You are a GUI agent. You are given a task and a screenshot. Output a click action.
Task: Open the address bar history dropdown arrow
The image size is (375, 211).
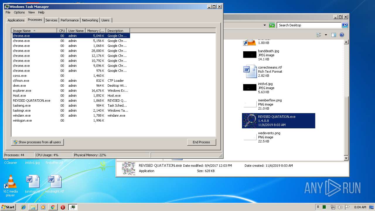click(x=265, y=25)
